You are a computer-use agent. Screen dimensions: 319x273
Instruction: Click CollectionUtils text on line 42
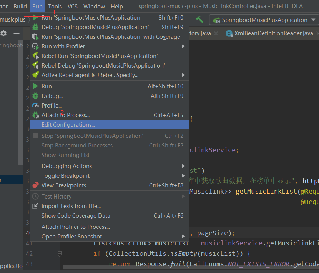pos(137,254)
